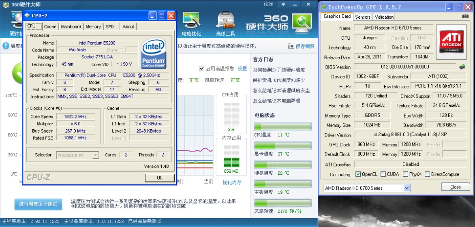Click the 已经是最新版本 status text
Screen dimensions: 475x227
145,221
